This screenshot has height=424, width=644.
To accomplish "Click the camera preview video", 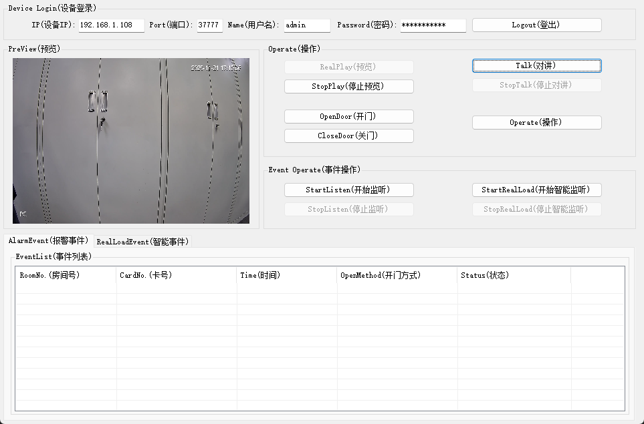I will tap(131, 140).
